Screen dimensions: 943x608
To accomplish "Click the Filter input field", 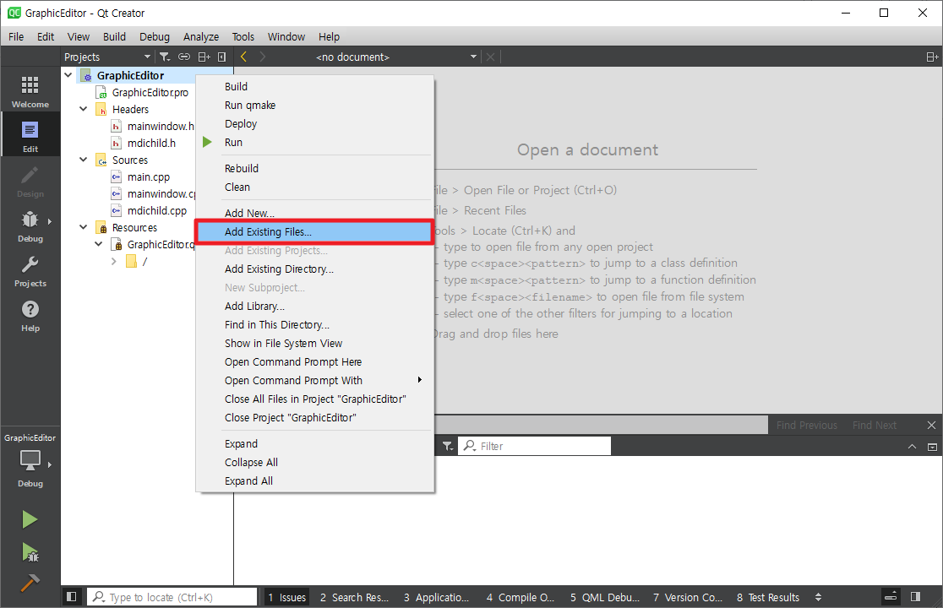I will point(535,446).
